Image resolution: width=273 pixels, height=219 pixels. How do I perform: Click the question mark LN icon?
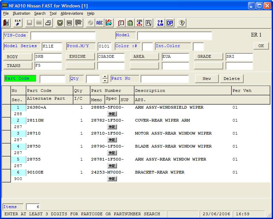pyautogui.click(x=160, y=23)
